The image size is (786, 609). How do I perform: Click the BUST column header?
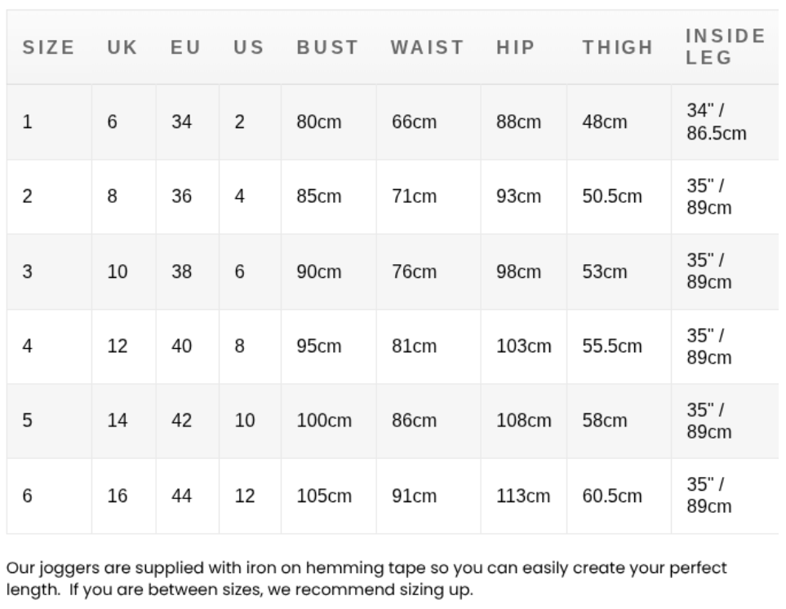(327, 47)
